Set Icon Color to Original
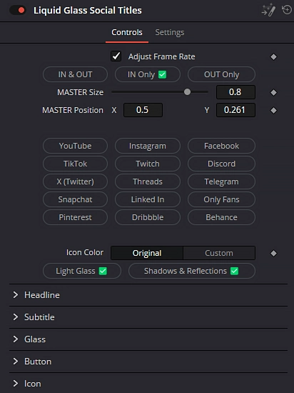 coord(147,253)
